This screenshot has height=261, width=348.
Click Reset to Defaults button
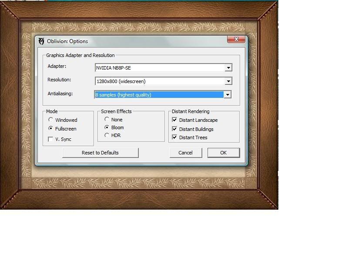pos(100,153)
